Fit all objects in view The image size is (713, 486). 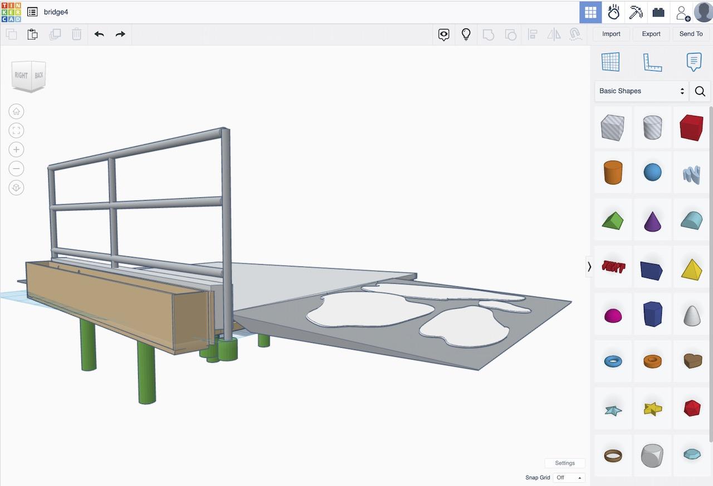[x=16, y=130]
